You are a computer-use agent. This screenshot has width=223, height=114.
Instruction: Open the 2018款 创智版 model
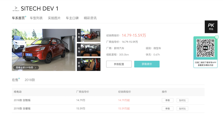tap(22, 100)
